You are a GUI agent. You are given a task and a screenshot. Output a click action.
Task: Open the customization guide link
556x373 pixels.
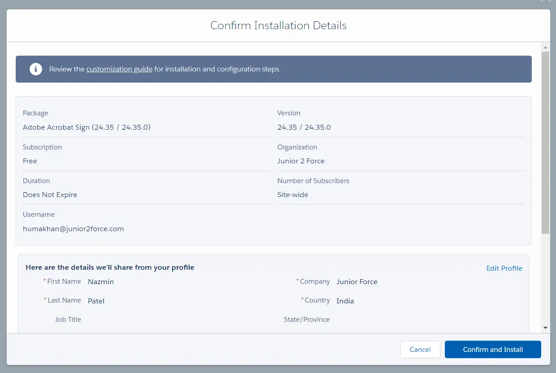119,69
